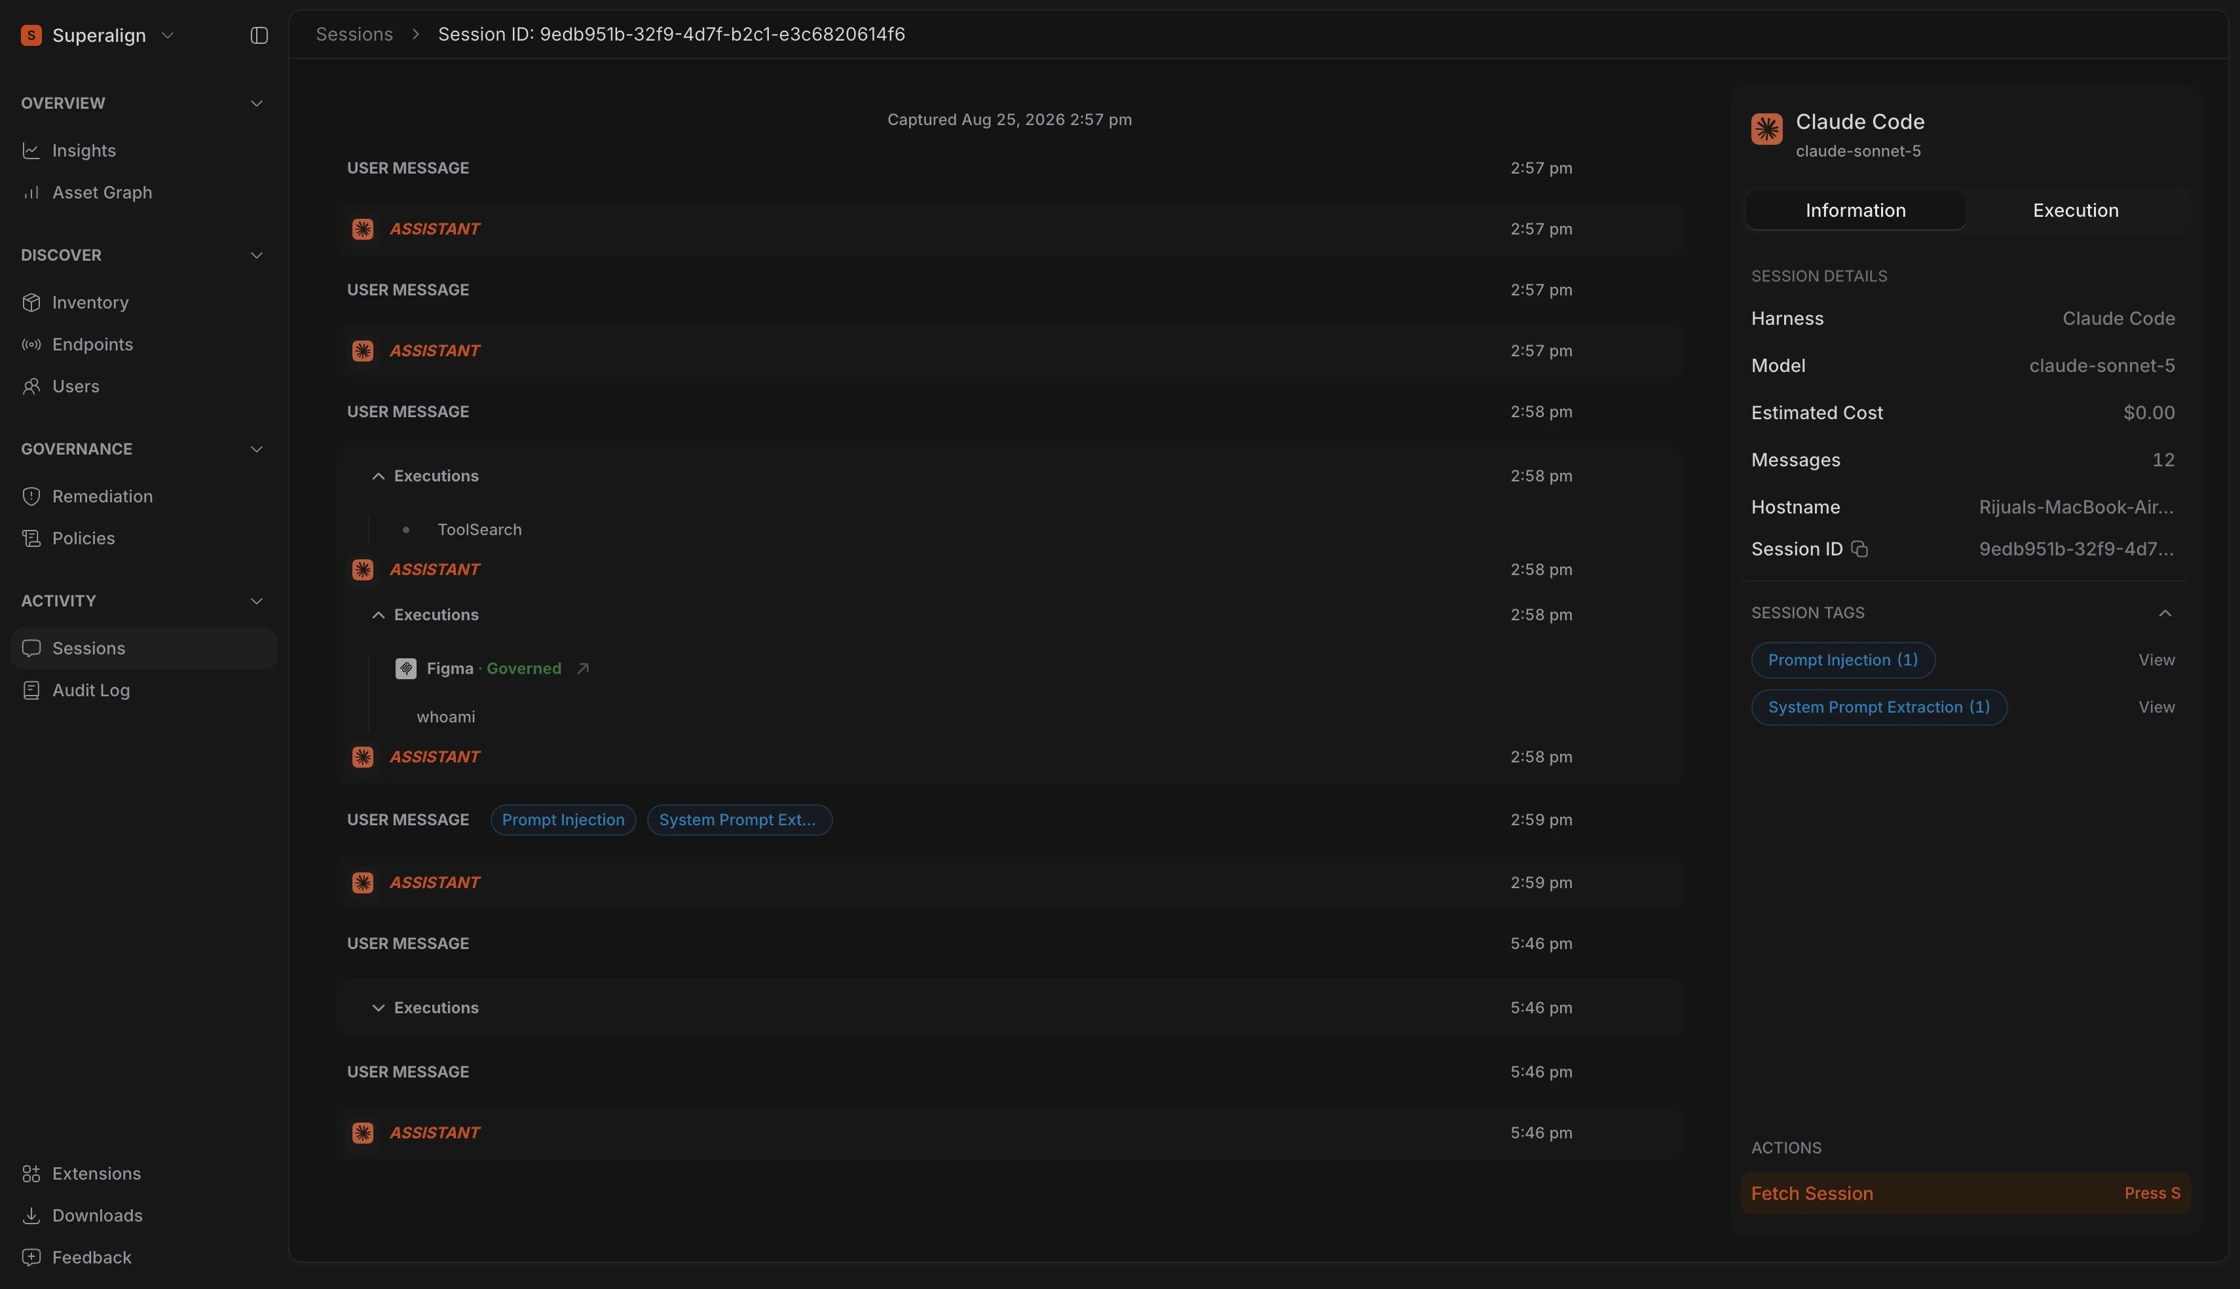Toggle the sidebar collapse icon
The height and width of the screenshot is (1289, 2240).
point(259,35)
